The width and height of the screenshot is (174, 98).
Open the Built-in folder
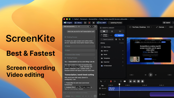[112, 51]
